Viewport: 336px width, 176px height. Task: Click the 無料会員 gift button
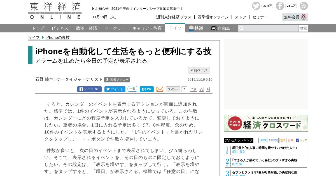tap(295, 17)
